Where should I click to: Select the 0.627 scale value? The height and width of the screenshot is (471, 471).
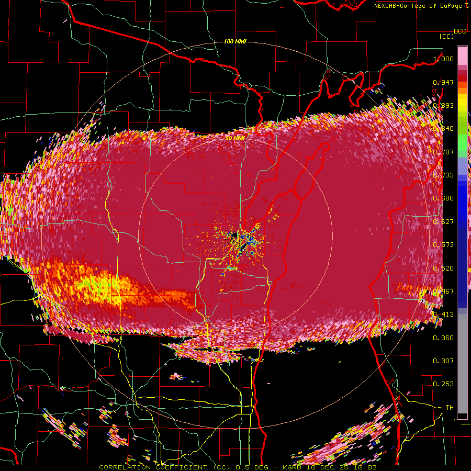click(443, 222)
